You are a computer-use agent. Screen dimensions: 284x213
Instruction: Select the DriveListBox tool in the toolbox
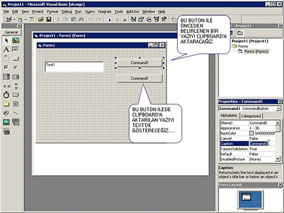[16, 95]
